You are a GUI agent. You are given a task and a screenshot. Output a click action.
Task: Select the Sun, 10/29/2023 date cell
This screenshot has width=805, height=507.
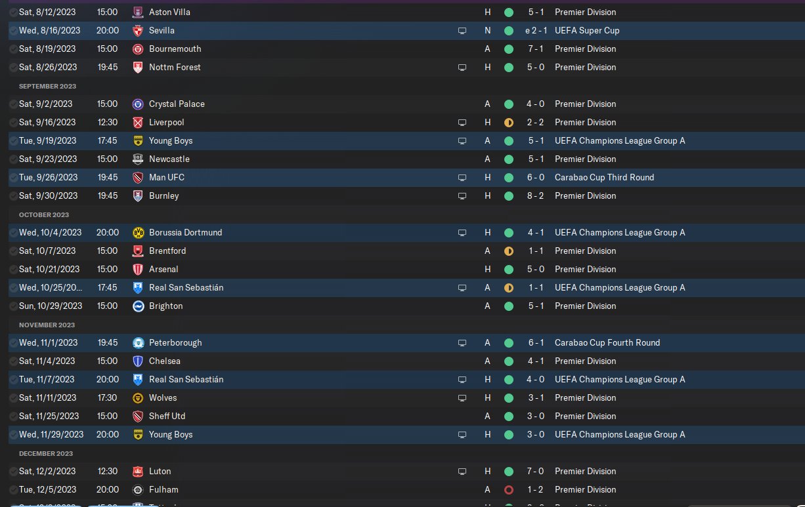pyautogui.click(x=51, y=306)
